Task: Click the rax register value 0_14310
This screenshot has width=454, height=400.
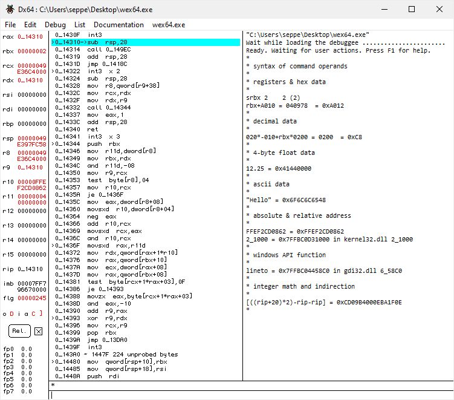Action: (30, 37)
